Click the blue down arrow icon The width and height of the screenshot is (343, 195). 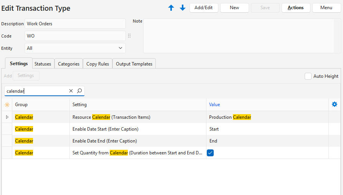tap(183, 8)
